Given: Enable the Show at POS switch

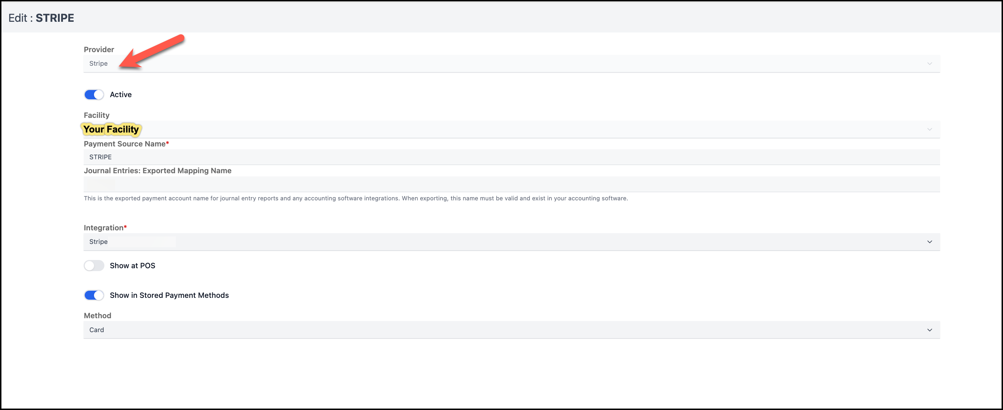Looking at the screenshot, I should pyautogui.click(x=94, y=266).
